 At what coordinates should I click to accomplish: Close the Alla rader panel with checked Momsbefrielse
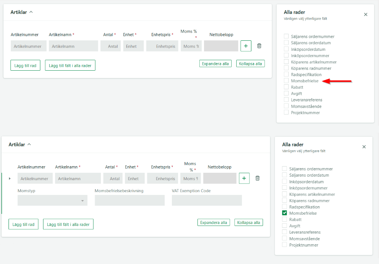[364, 147]
